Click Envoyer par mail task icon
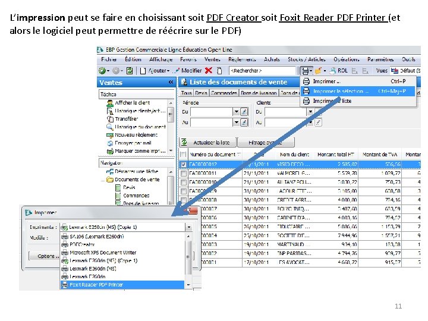This screenshot has width=428, height=321. (110, 143)
